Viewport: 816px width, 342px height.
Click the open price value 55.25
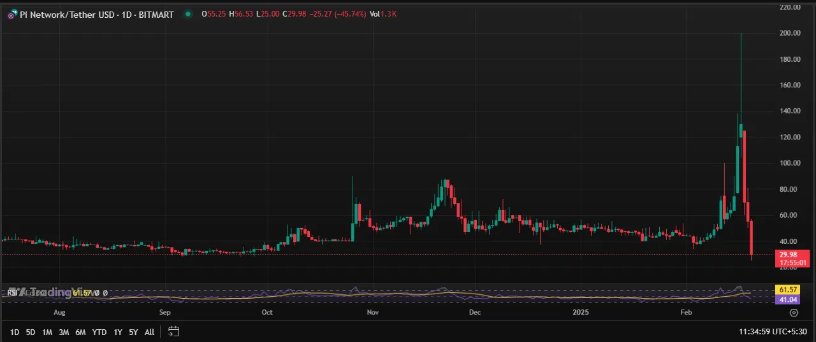click(x=215, y=14)
